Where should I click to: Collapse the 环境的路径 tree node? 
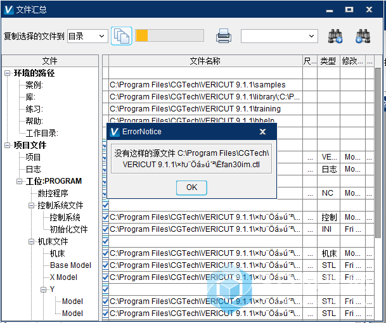(x=8, y=73)
